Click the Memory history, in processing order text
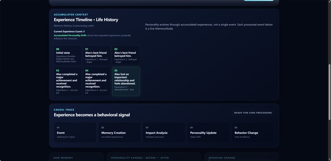Viewport: 331px width, 161px height. (74, 26)
